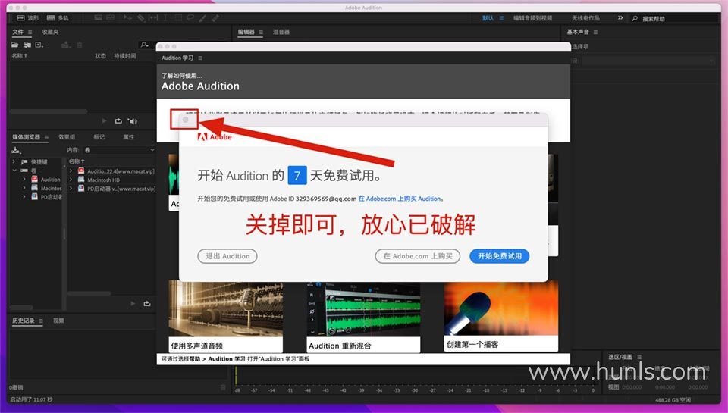Click the Files panel trash icon
Viewport: 728px width, 413px height.
tap(80, 45)
